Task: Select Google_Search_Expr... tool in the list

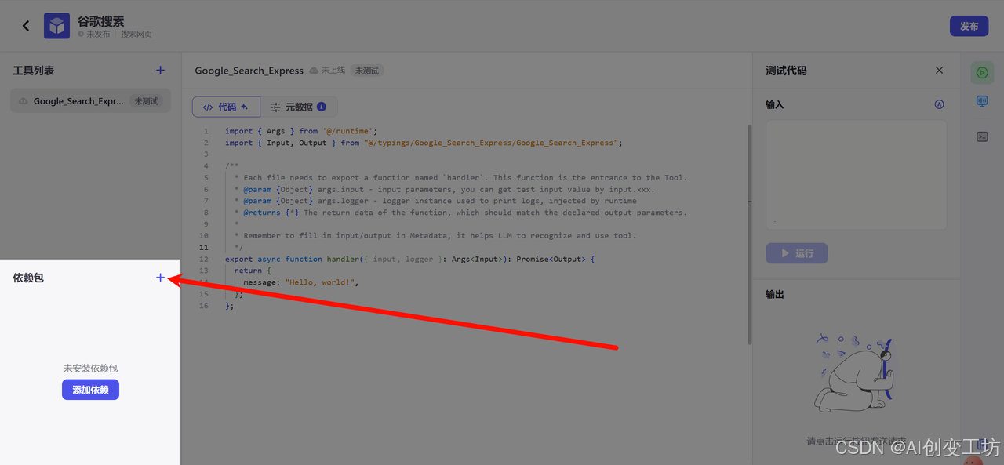Action: point(90,101)
